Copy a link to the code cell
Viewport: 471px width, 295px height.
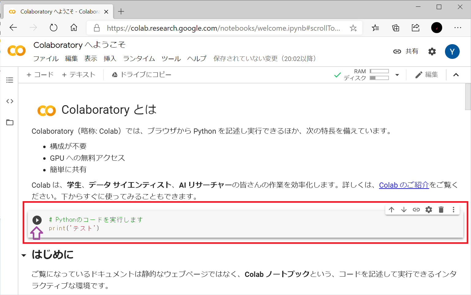[416, 210]
